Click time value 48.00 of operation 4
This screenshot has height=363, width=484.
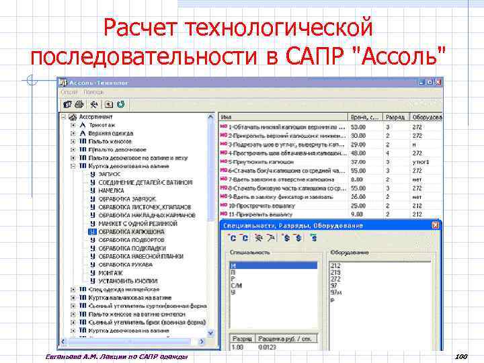(x=358, y=153)
